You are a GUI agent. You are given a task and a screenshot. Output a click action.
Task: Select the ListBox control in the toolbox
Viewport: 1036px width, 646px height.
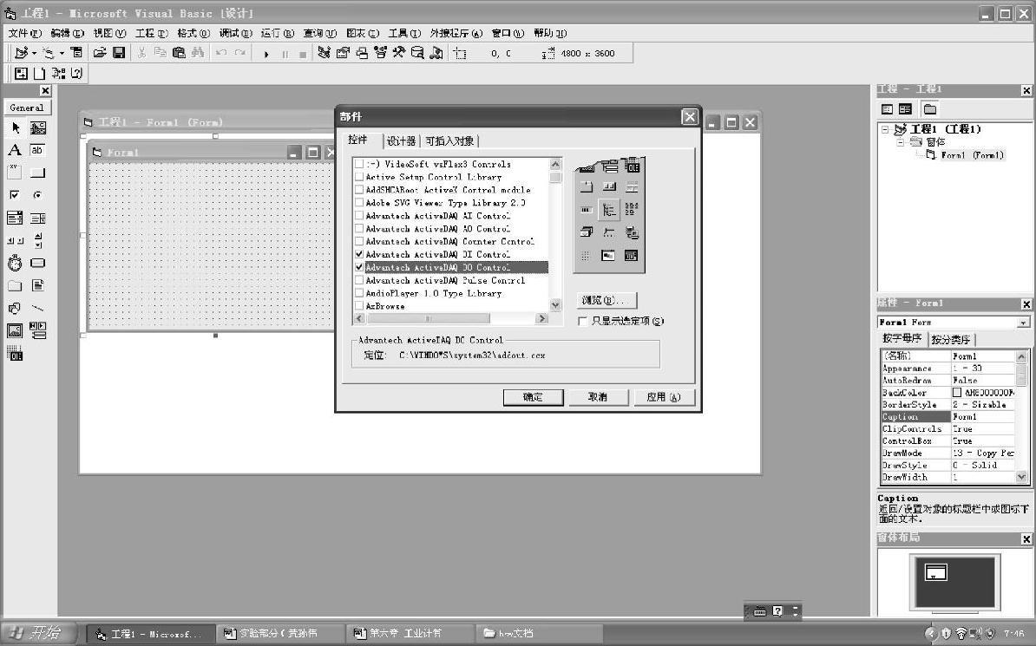pos(37,218)
